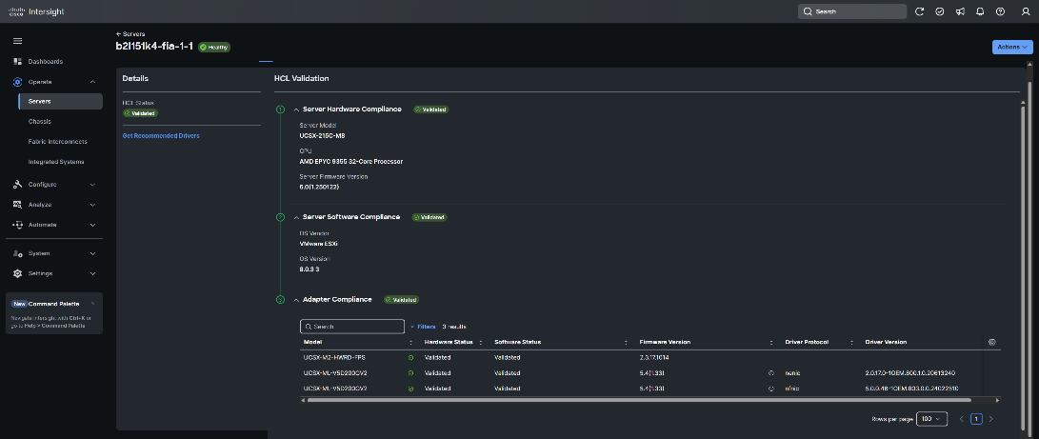Collapse Server Hardware Compliance section
This screenshot has width=1039, height=439.
tap(296, 110)
